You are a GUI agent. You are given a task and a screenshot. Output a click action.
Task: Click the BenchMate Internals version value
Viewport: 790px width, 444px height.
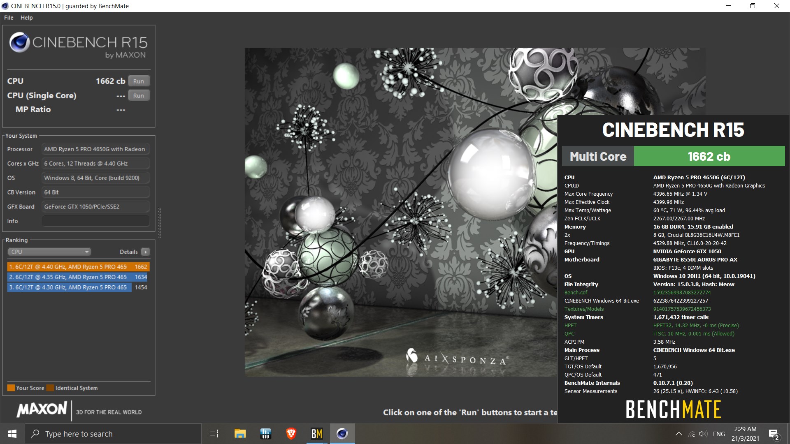tap(673, 383)
